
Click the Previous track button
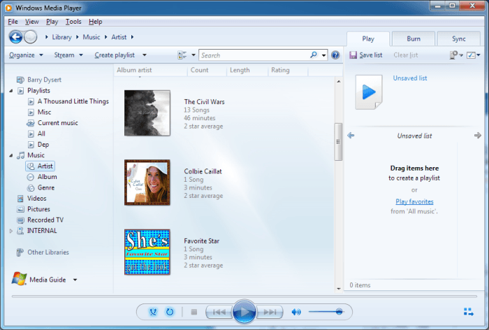point(219,312)
